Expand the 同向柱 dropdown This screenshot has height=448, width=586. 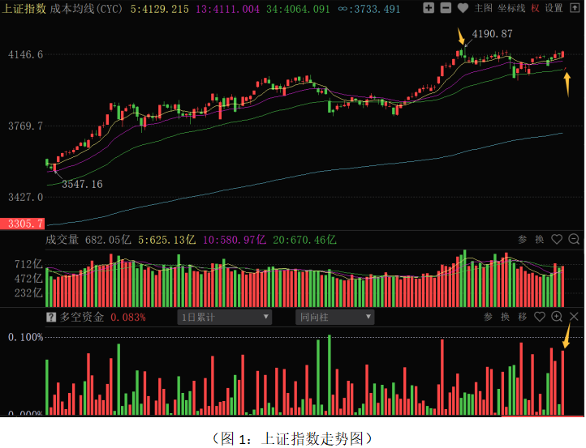334,318
